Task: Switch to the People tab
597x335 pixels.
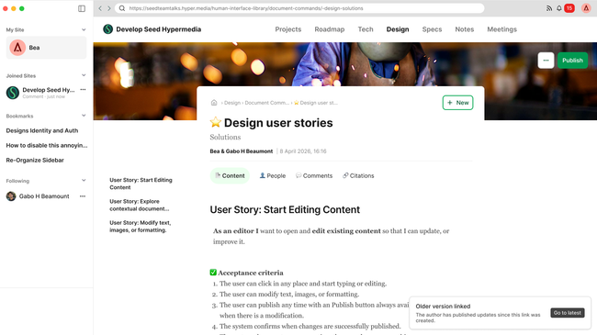Action: pyautogui.click(x=273, y=175)
